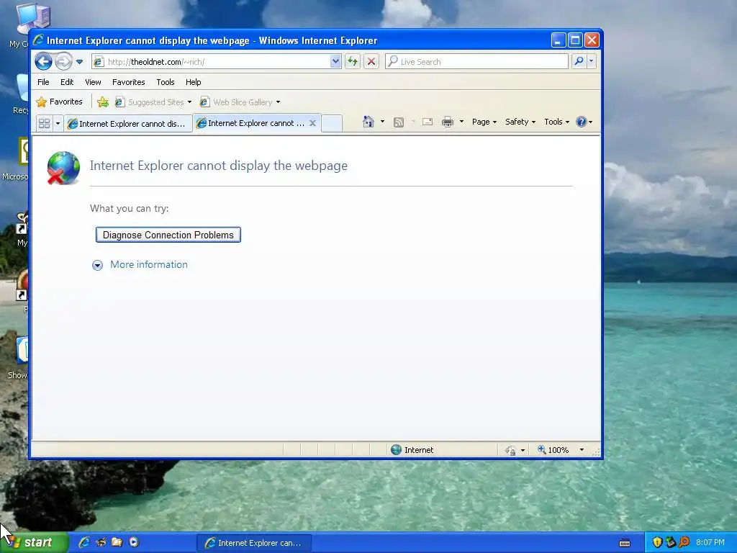Click the Protected Mode lock status icon
737x553 pixels.
tap(510, 451)
